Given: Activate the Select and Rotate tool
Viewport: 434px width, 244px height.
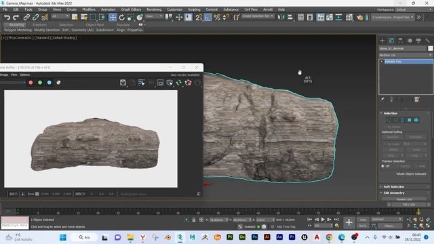Looking at the screenshot, I should point(122,18).
